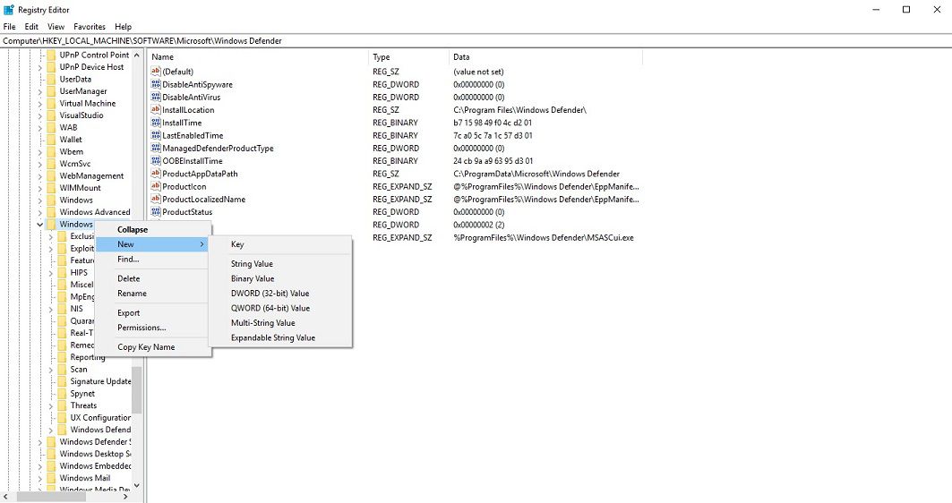The width and height of the screenshot is (952, 503).
Task: Open the View menu
Action: click(x=56, y=27)
